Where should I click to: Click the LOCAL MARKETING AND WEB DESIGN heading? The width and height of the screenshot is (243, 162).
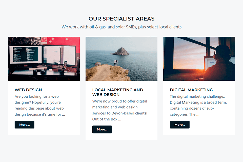tap(118, 92)
